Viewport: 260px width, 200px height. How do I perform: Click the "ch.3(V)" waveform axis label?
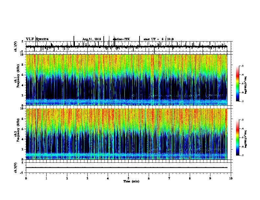pyautogui.click(x=16, y=168)
